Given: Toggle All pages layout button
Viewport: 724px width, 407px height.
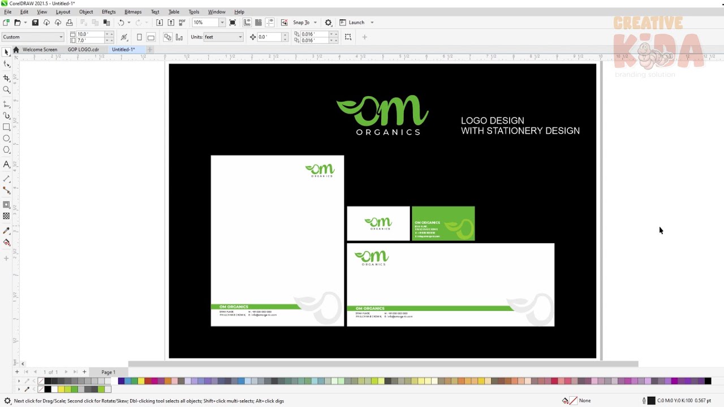Looking at the screenshot, I should click(x=167, y=37).
